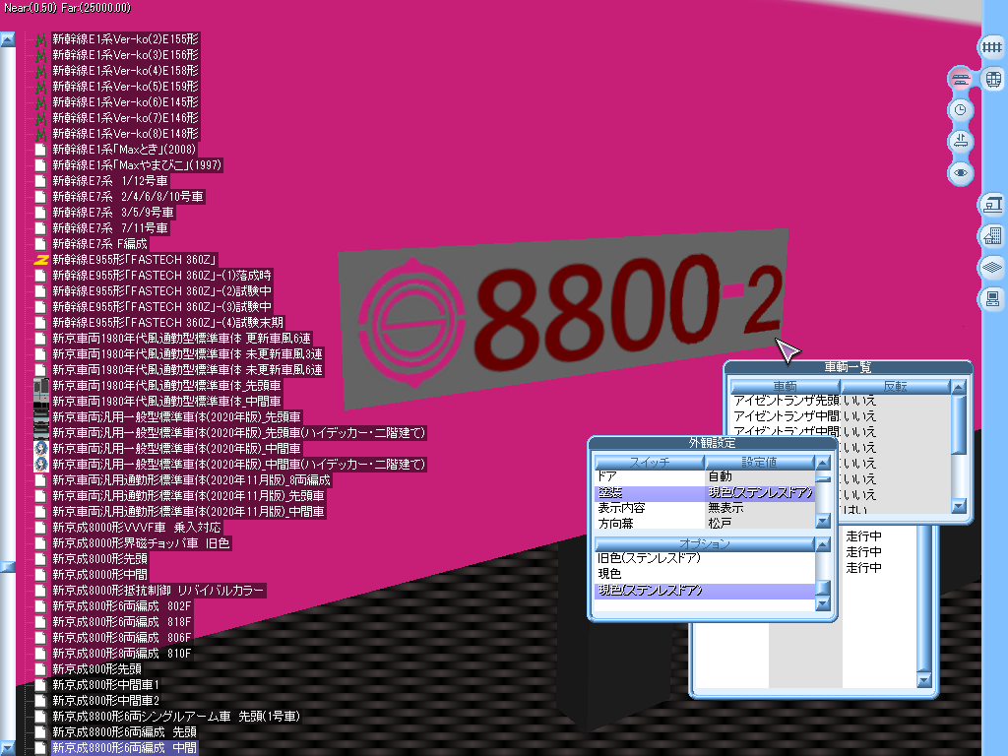Viewport: 1008px width, 756px height.
Task: Select 新京成800形8両編成 810F entry
Action: (121, 654)
